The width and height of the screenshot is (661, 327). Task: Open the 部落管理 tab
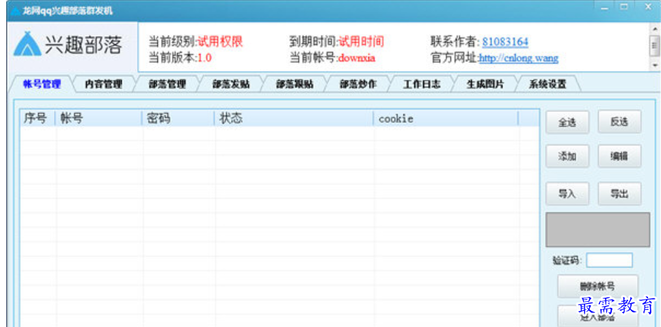click(x=167, y=85)
